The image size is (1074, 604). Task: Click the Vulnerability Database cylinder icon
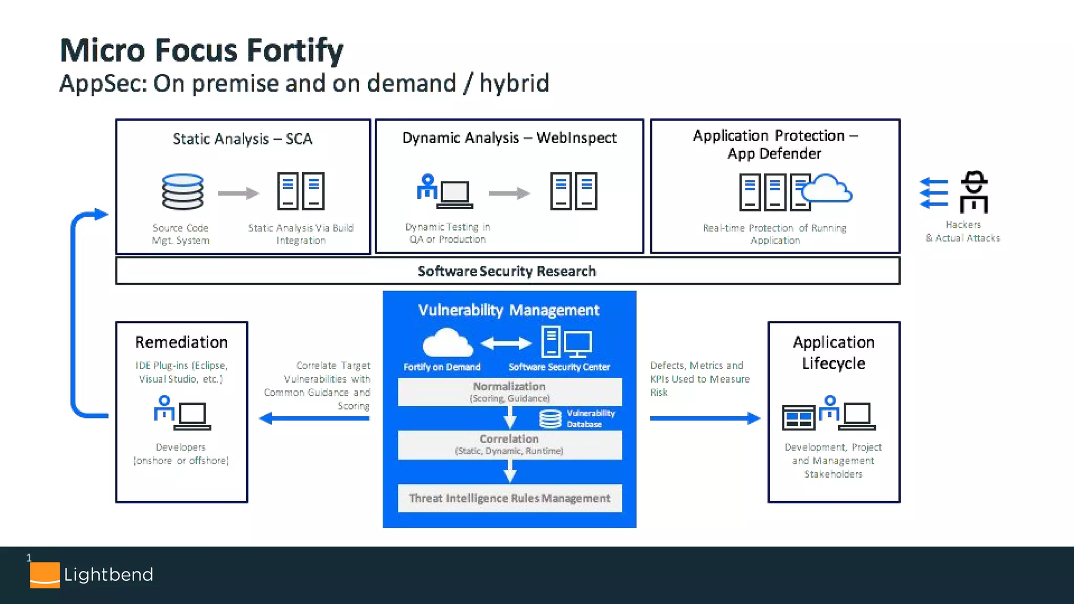click(x=550, y=418)
